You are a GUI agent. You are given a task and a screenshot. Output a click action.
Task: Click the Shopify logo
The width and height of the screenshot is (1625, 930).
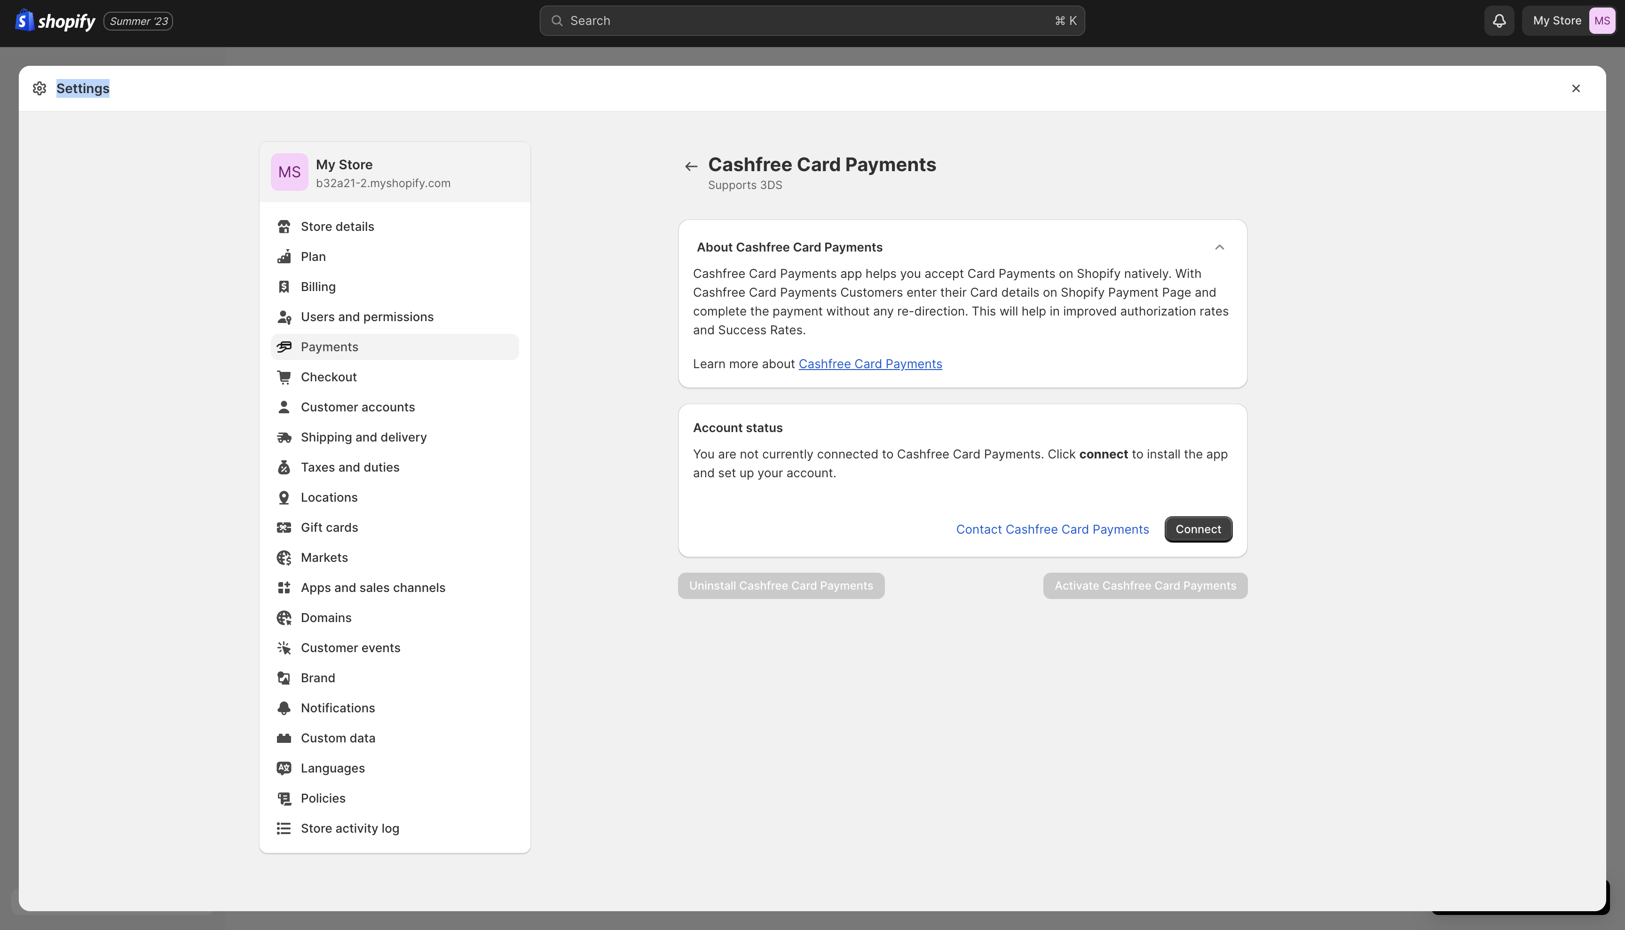55,21
